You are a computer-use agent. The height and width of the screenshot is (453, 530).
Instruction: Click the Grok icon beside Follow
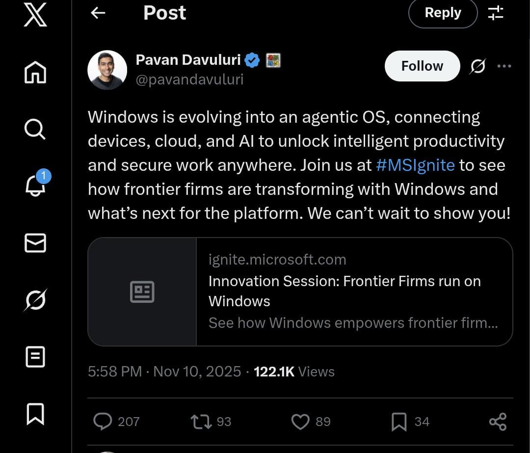(477, 66)
